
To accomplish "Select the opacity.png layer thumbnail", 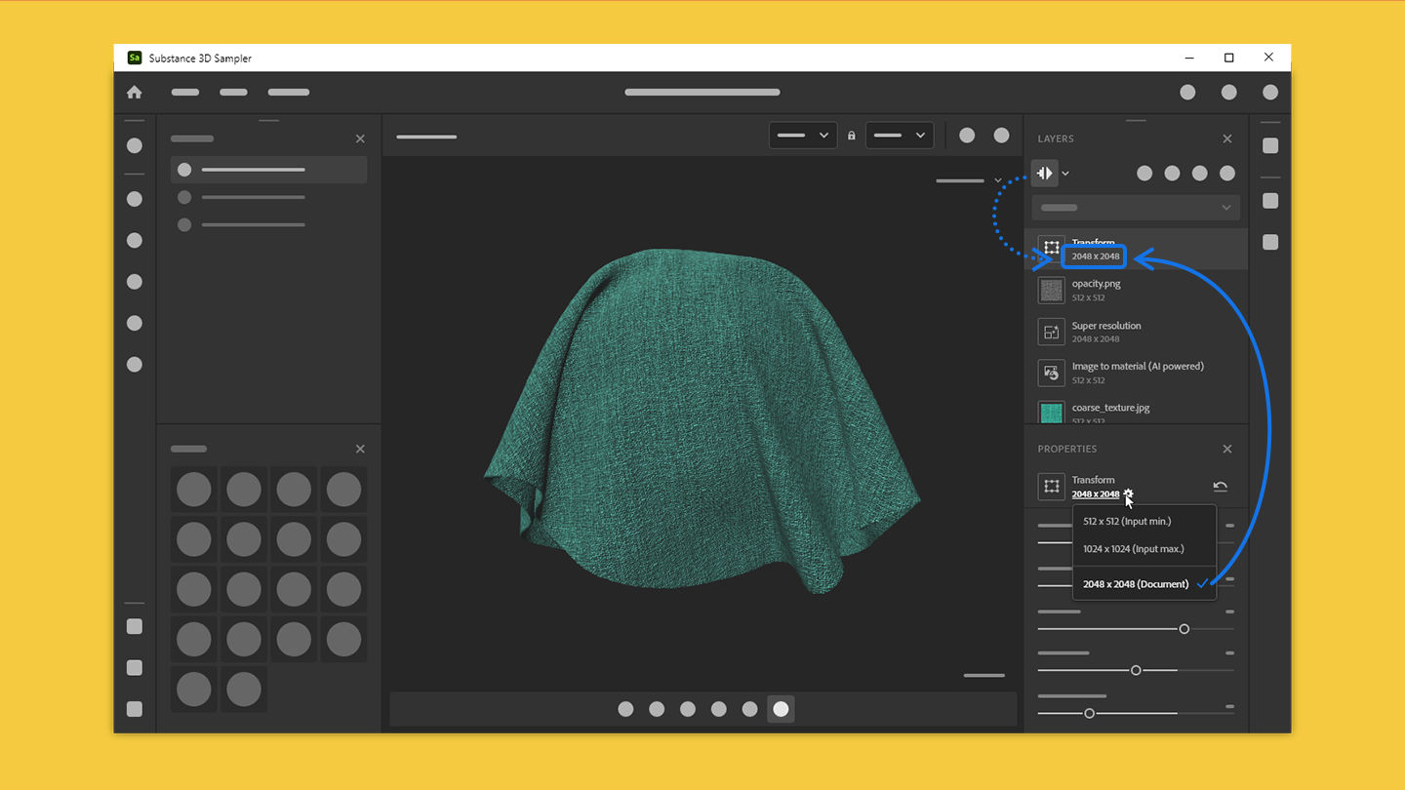I will coord(1051,290).
